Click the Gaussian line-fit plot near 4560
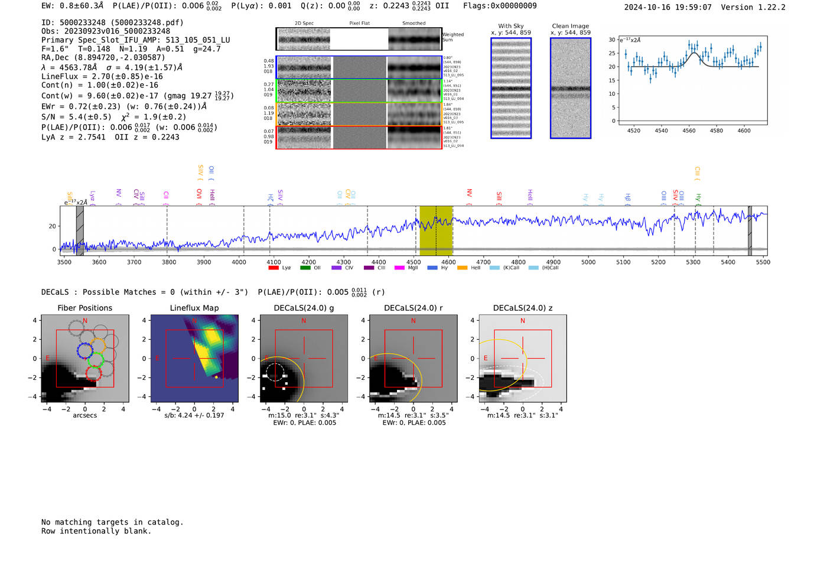The width and height of the screenshot is (827, 563). pyautogui.click(x=692, y=81)
